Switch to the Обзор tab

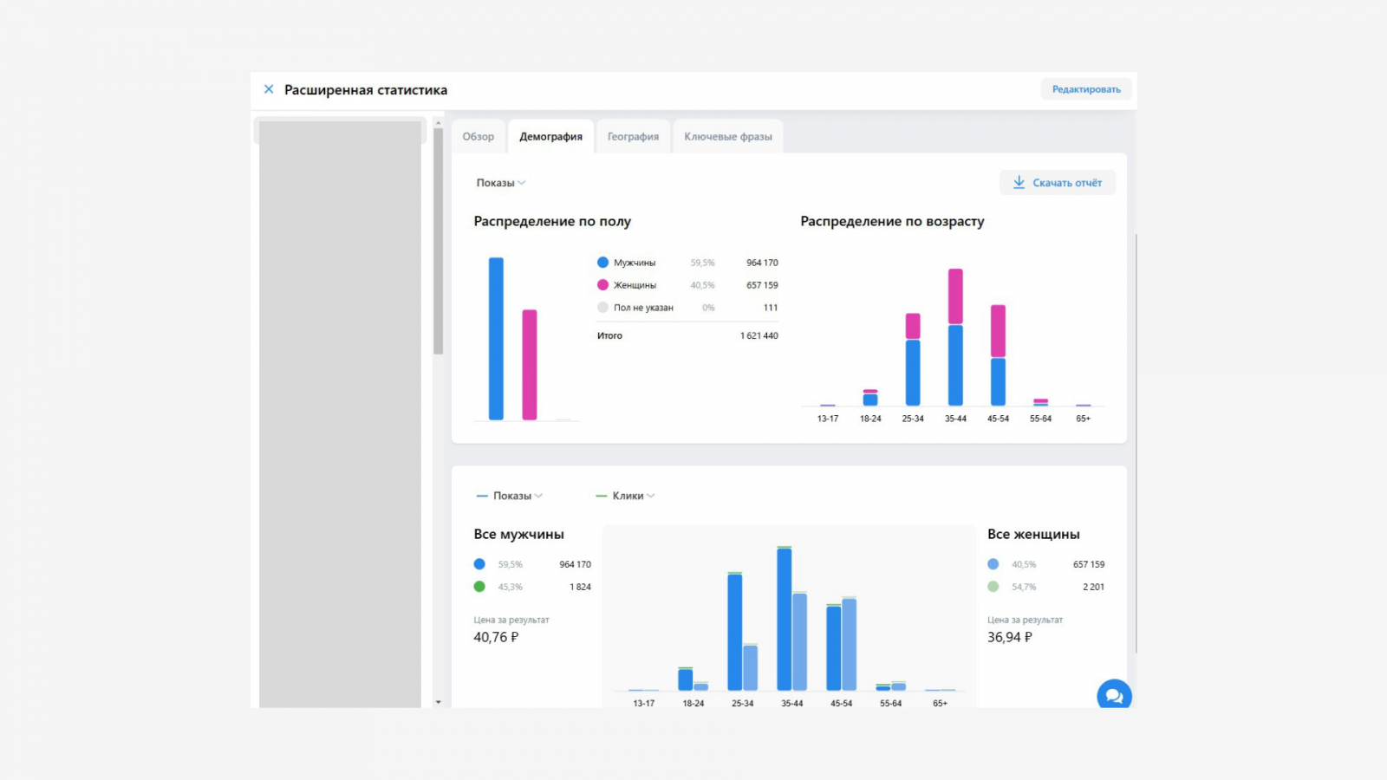[478, 137]
